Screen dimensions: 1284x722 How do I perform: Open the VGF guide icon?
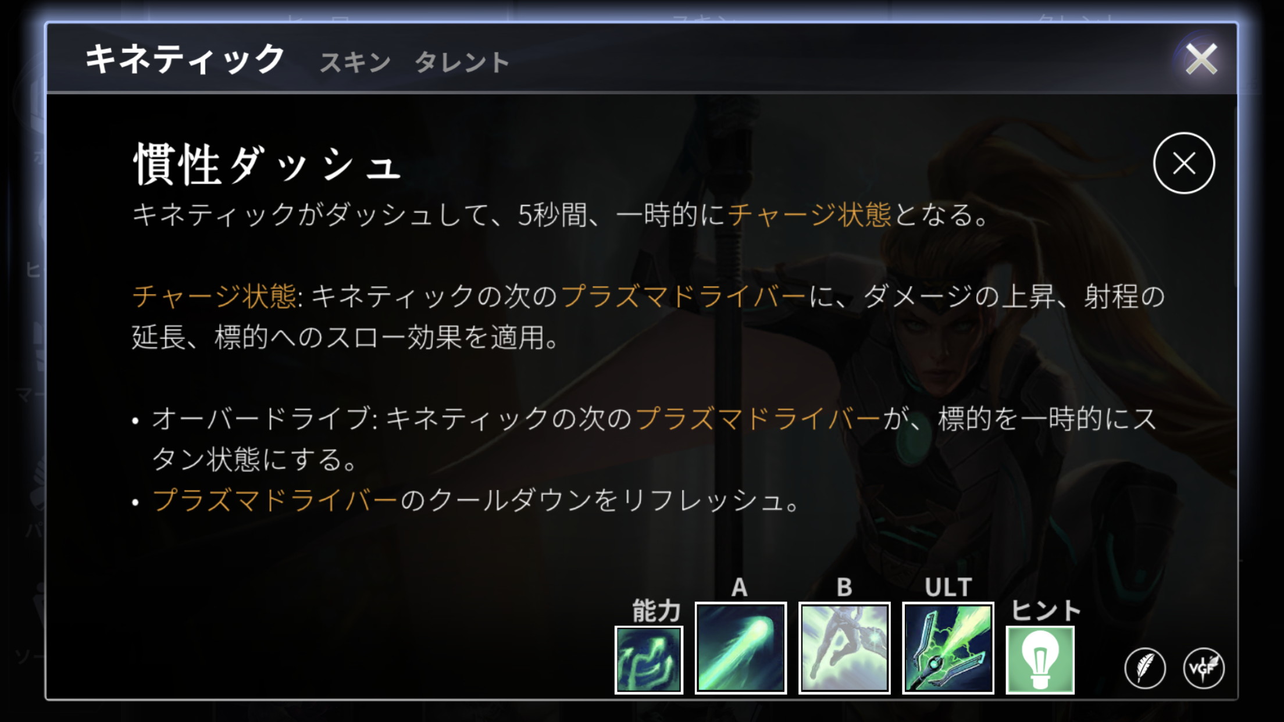tap(1204, 668)
